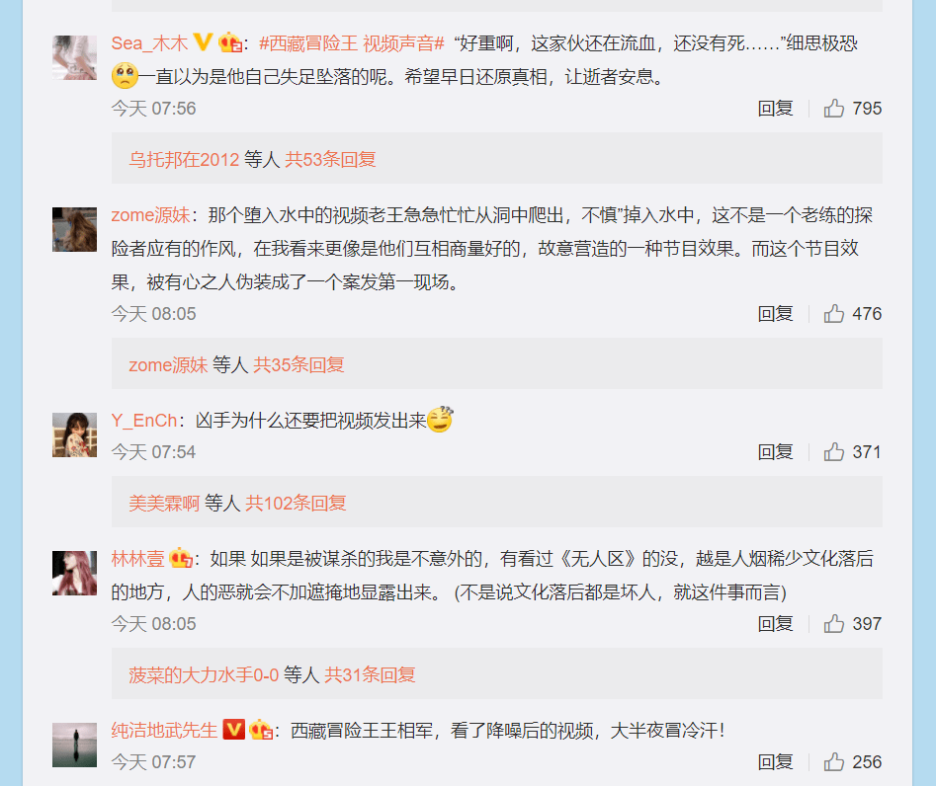The height and width of the screenshot is (786, 936).
Task: Expand the 共35条回复 replies thread
Action: (x=298, y=364)
